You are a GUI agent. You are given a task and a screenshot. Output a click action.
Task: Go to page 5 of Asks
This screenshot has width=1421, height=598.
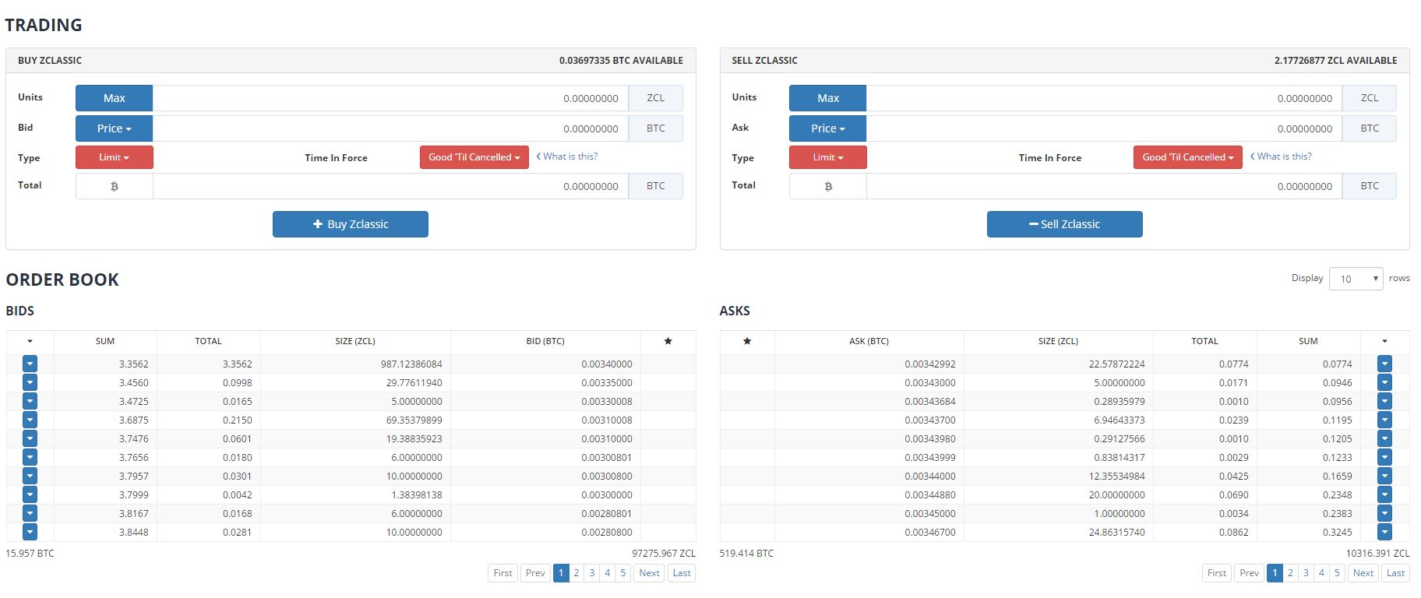click(x=1337, y=573)
